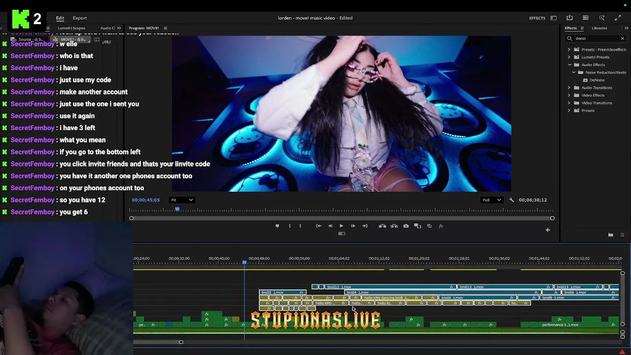Click the quick export share icon
Screen dimensions: 631x355
(x=569, y=18)
